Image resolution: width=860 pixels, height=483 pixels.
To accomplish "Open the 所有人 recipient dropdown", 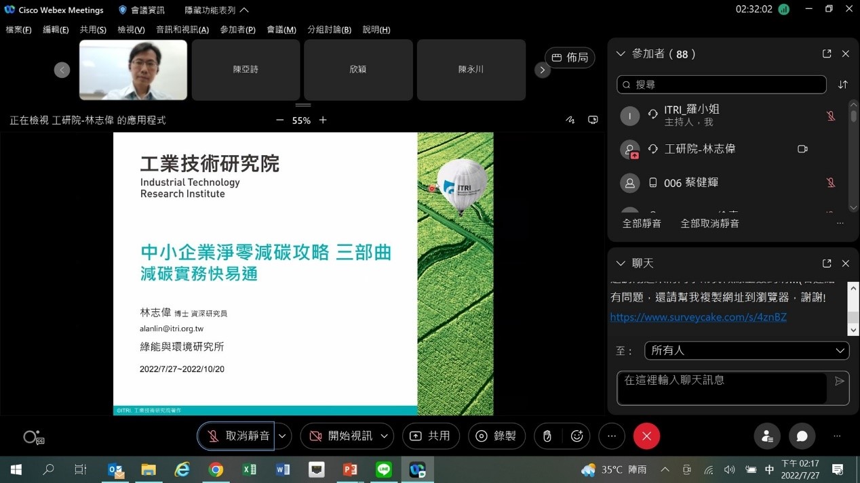I will coord(747,351).
